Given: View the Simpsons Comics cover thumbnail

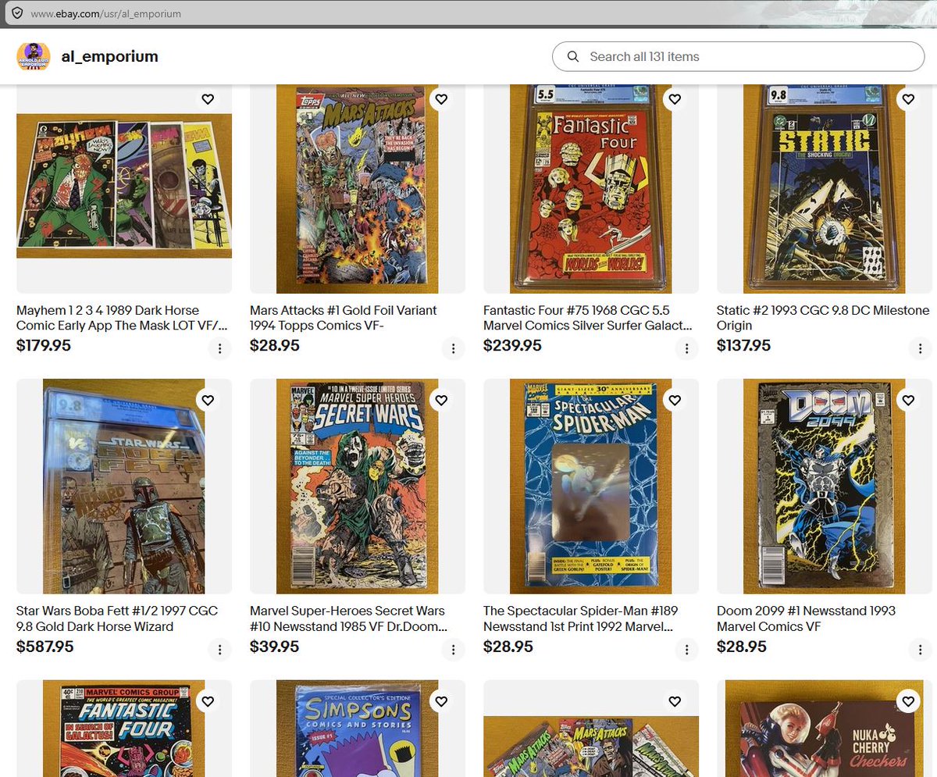Looking at the screenshot, I should coord(358,729).
